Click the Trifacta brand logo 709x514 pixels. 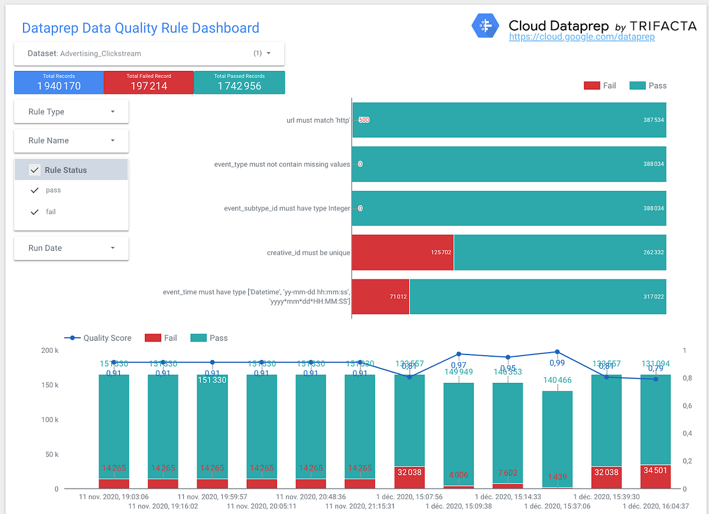point(663,25)
